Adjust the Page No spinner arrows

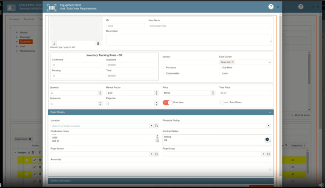click(156, 104)
